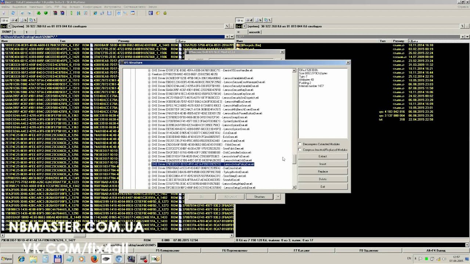This screenshot has width=470, height=264.
Task: Expand the Freeform tree node
Action: click(x=149, y=74)
